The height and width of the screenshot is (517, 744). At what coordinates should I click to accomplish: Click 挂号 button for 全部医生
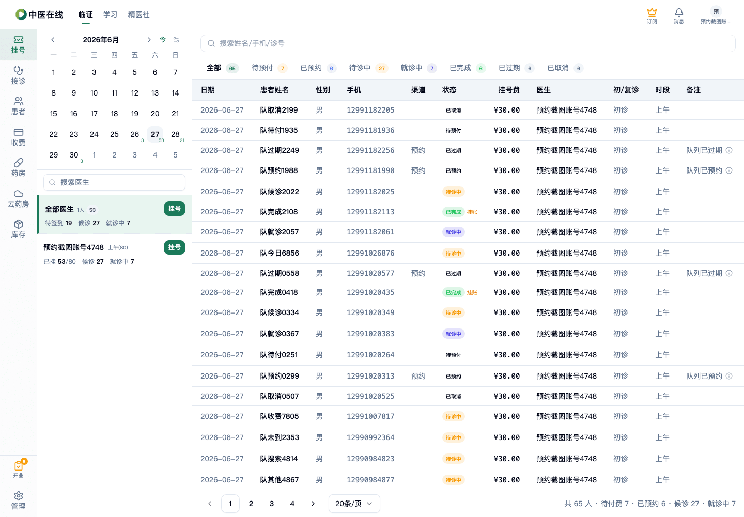tap(175, 209)
